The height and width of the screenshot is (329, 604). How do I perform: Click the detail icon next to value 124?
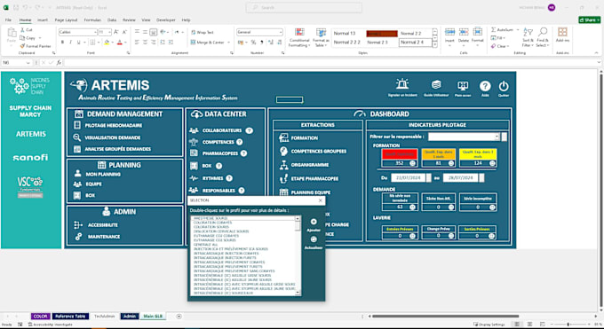[x=492, y=163]
